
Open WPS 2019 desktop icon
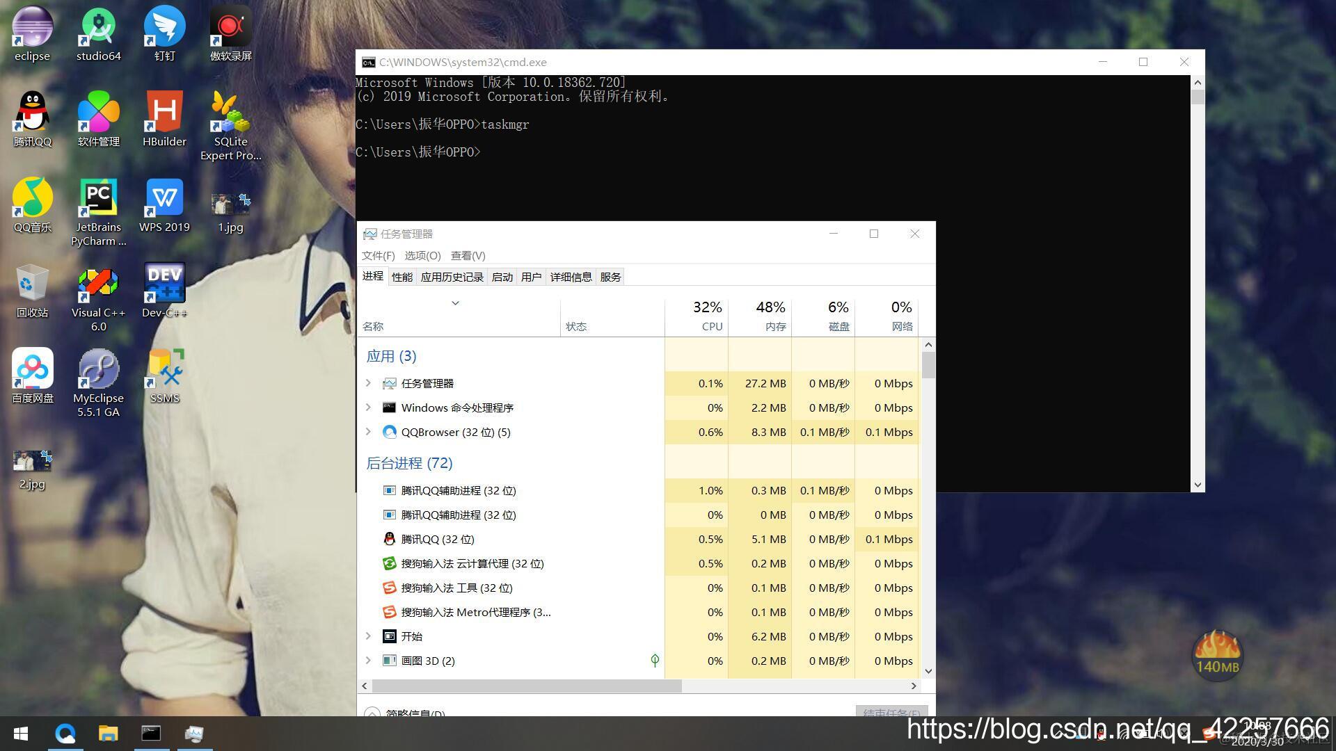point(164,199)
